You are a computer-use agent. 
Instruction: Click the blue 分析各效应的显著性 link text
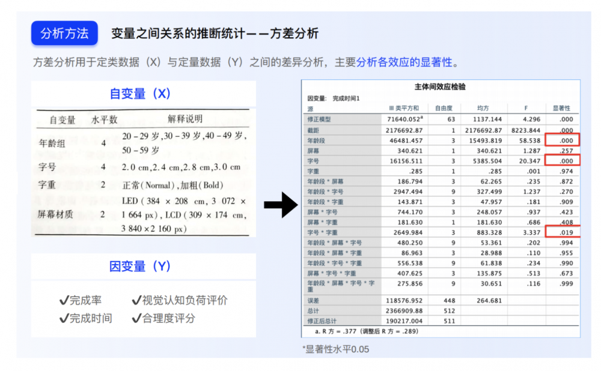pos(404,62)
